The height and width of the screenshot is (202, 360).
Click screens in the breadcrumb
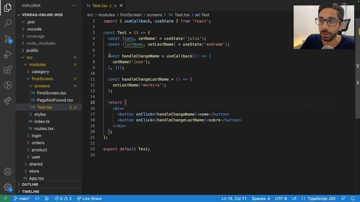tap(154, 15)
